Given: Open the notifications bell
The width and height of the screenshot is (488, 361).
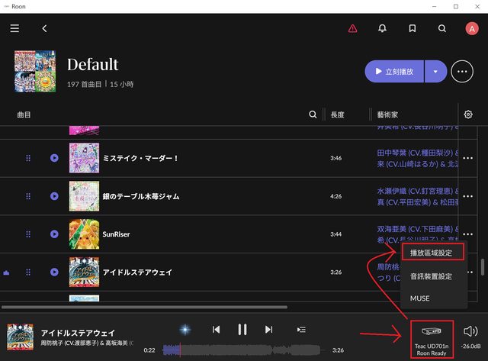Looking at the screenshot, I should [382, 28].
